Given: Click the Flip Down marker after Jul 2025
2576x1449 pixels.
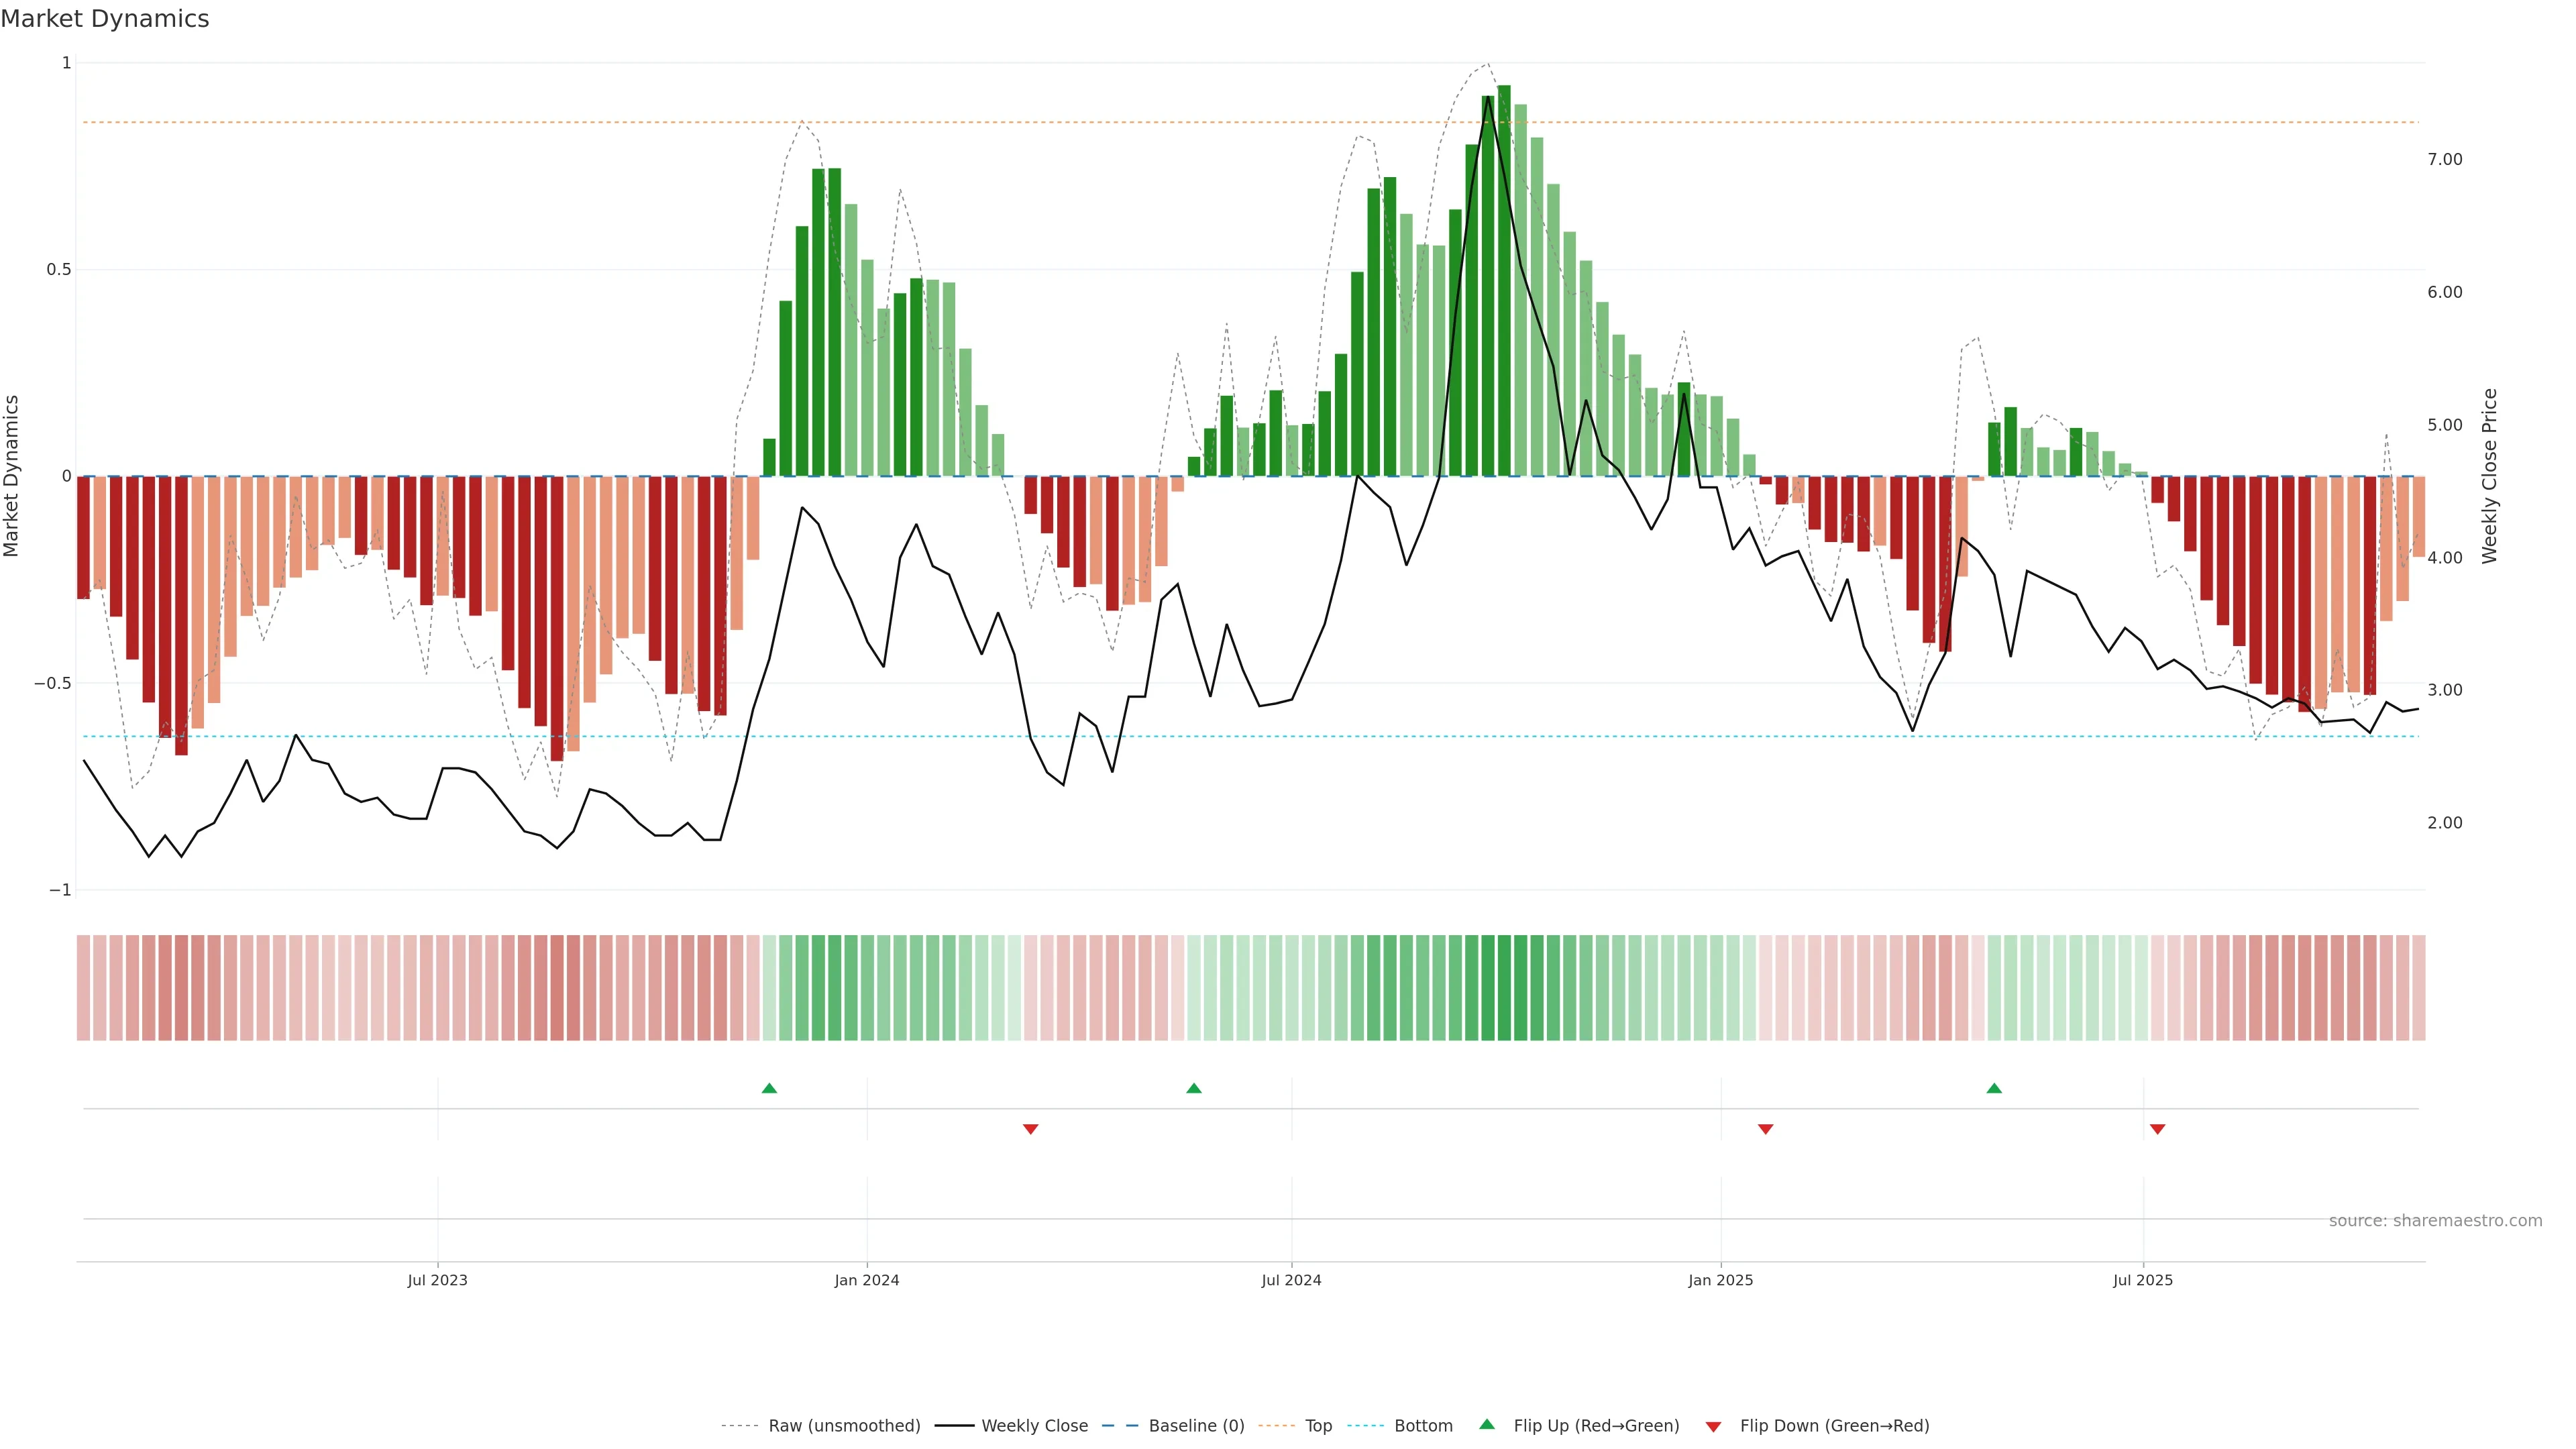Looking at the screenshot, I should click(x=2157, y=1129).
